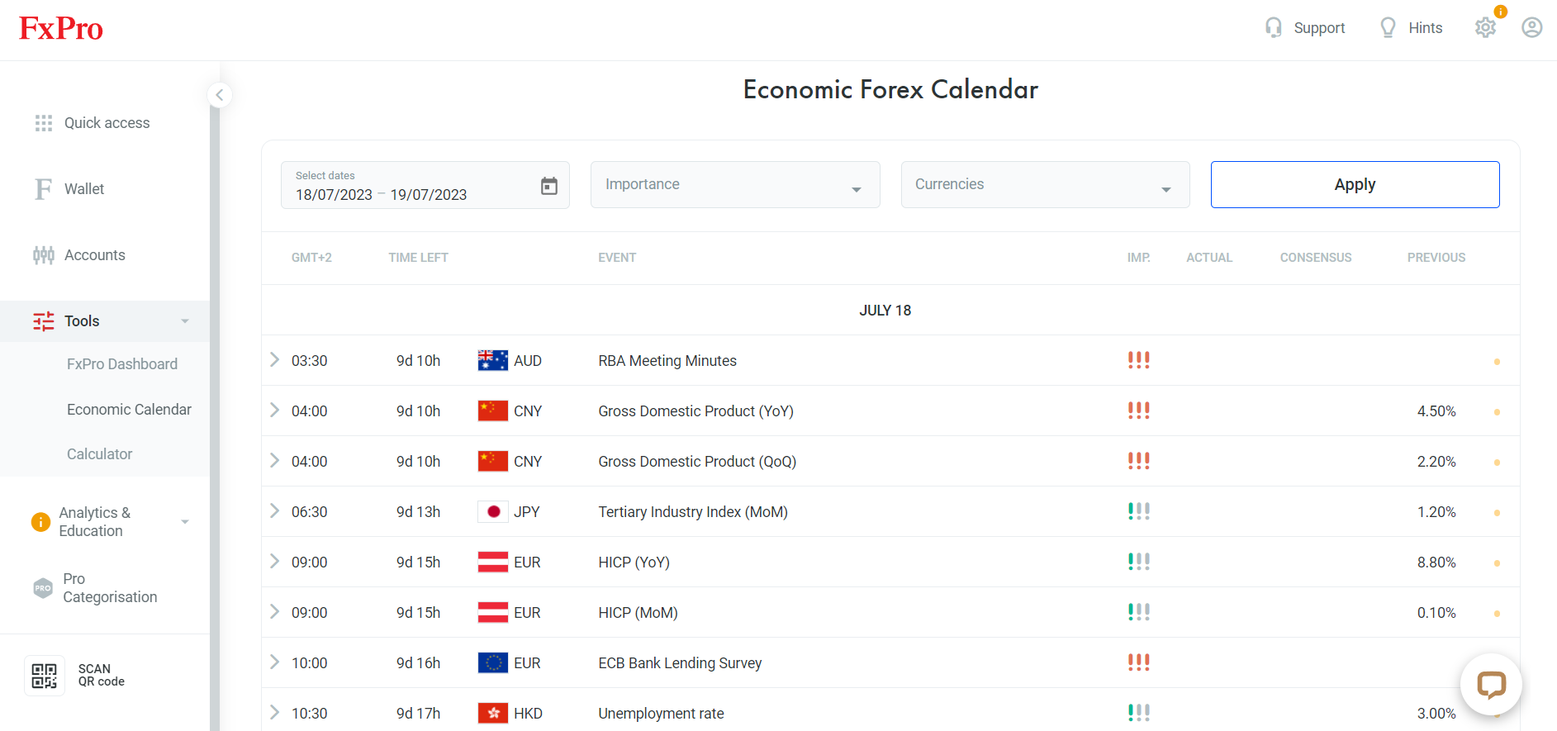Collapse the sidebar with arrow button
Screen dimensions: 1557x731
tap(220, 95)
